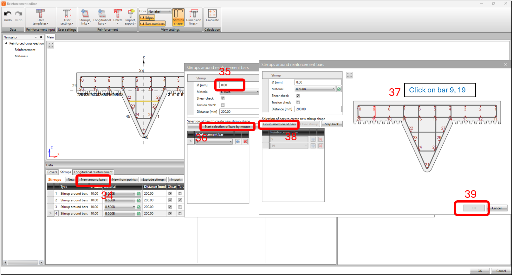Viewport: 512px width, 275px height.
Task: Click Cancel in the right Stirrups dialog
Action: pos(497,208)
